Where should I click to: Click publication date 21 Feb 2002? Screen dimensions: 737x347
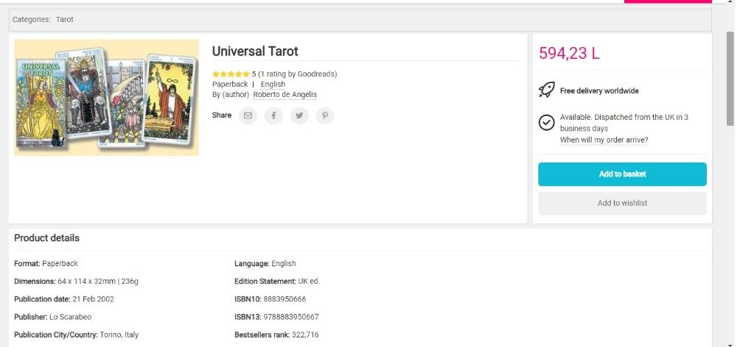pos(93,299)
